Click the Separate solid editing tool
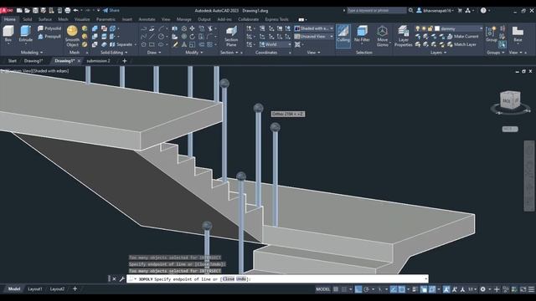536x301 pixels. [121, 44]
